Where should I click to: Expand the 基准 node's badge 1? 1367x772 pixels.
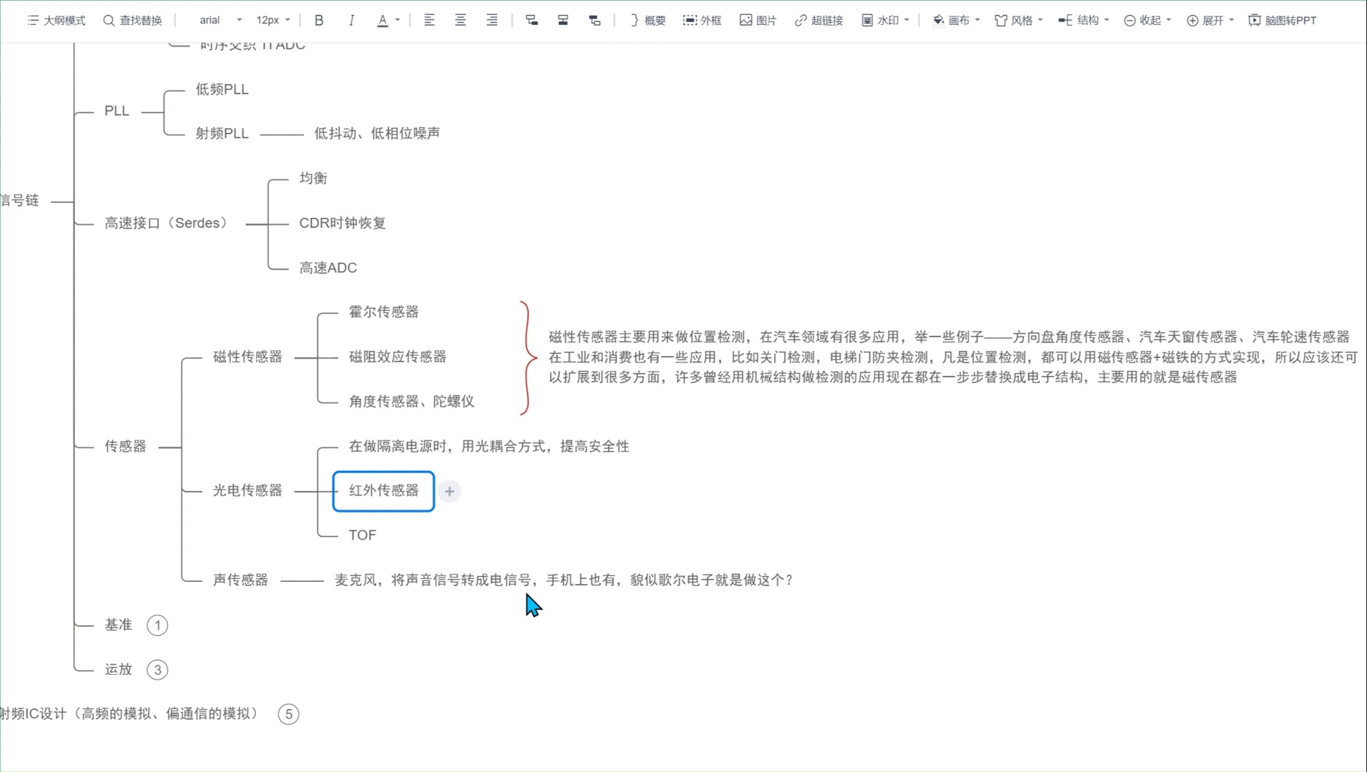(x=157, y=625)
